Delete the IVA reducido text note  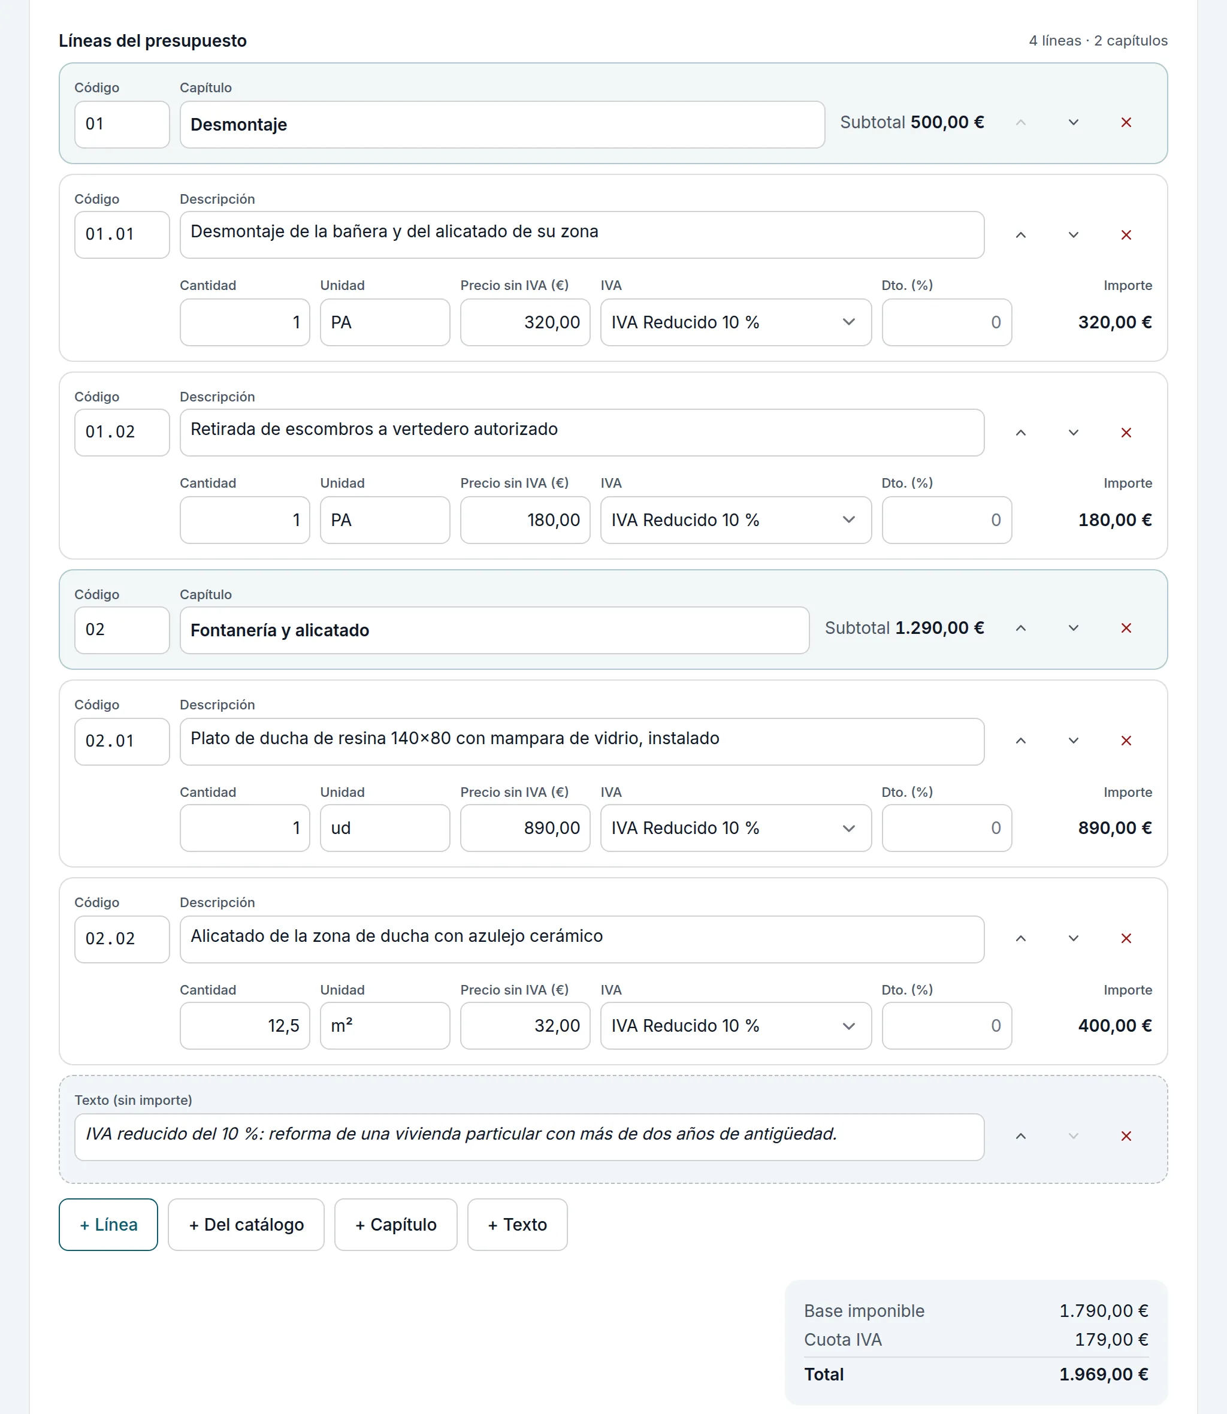point(1126,1137)
